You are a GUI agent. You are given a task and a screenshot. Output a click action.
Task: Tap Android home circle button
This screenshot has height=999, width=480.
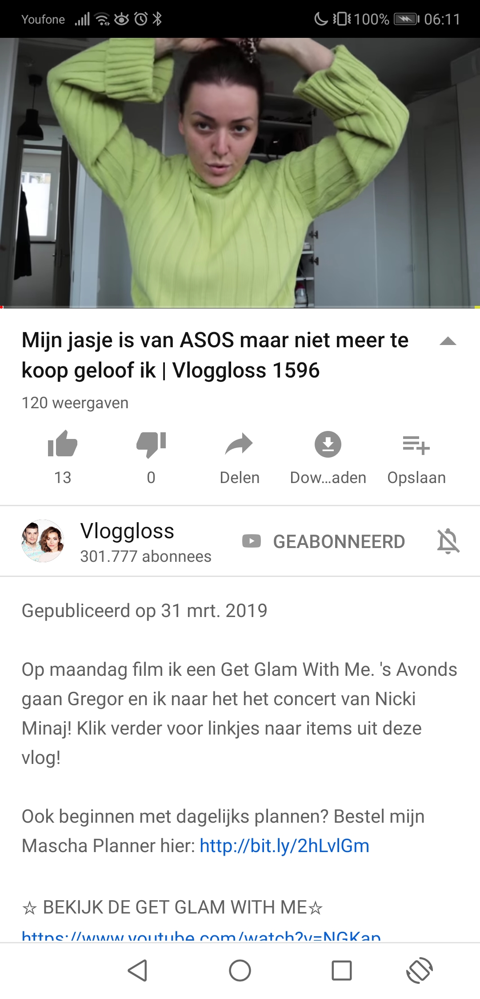coord(240,971)
